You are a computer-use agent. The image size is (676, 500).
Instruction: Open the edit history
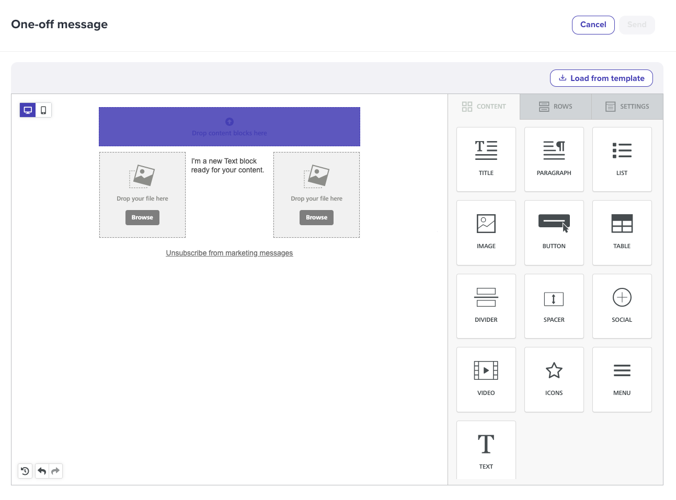(x=25, y=471)
